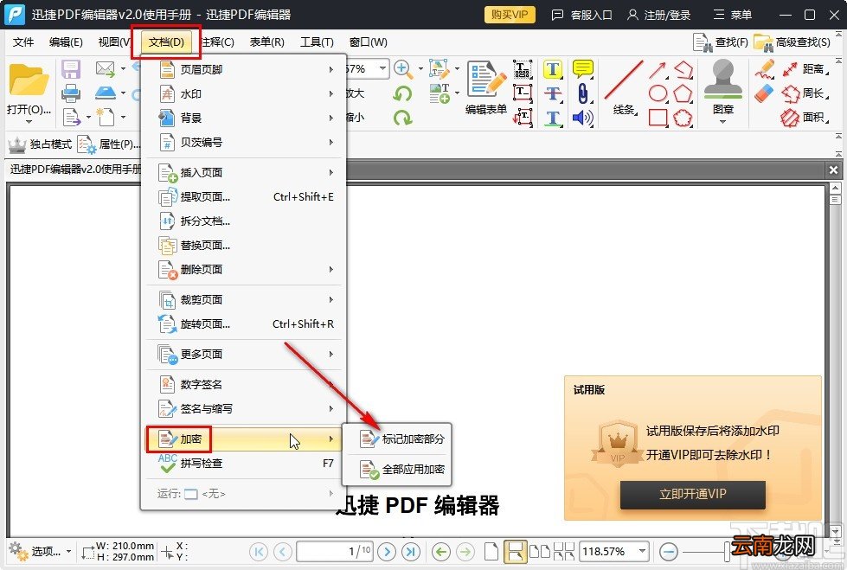This screenshot has width=847, height=570.
Task: Select the file attachment paperclip tool
Action: click(582, 93)
